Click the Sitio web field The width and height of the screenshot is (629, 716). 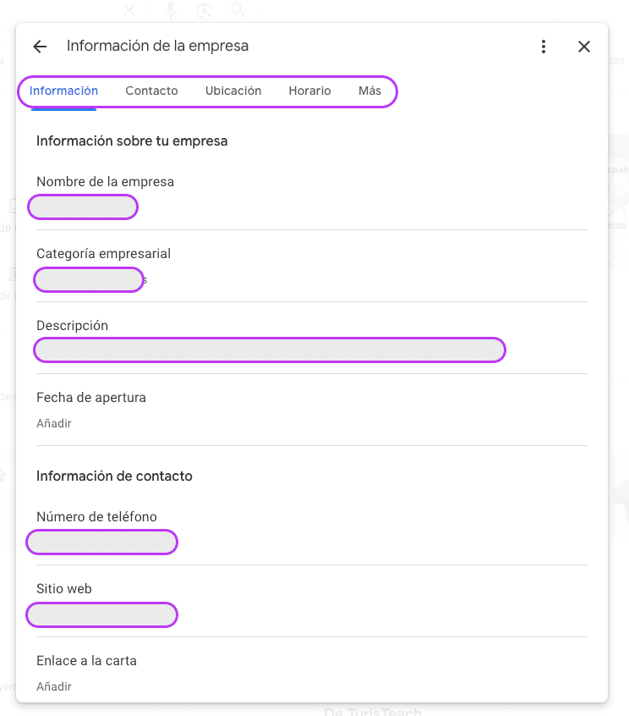click(x=101, y=614)
